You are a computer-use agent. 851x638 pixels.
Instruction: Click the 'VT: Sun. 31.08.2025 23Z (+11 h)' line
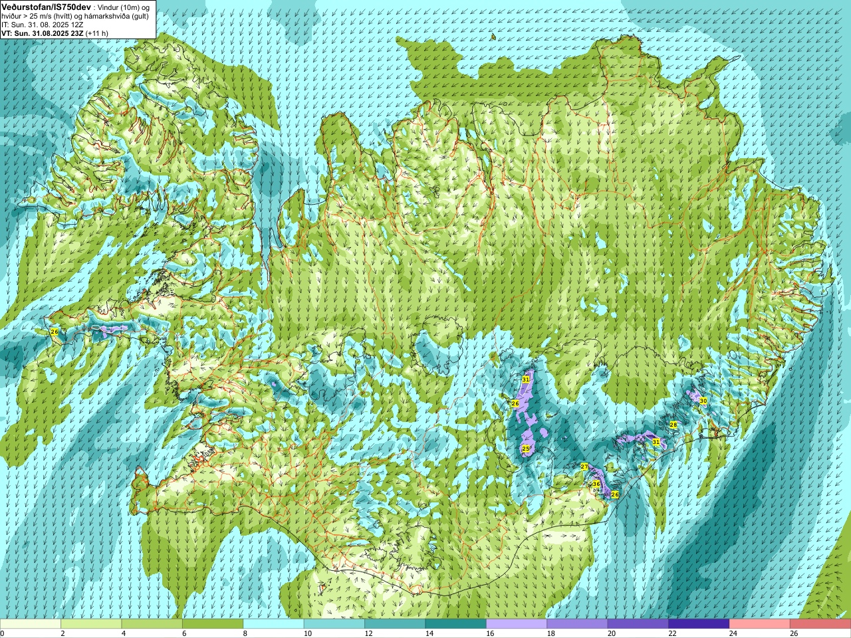pos(55,33)
